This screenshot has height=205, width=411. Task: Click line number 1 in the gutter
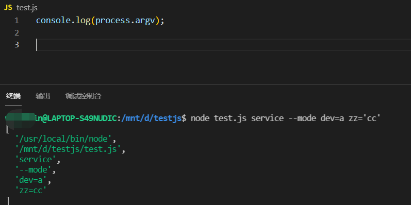[17, 21]
